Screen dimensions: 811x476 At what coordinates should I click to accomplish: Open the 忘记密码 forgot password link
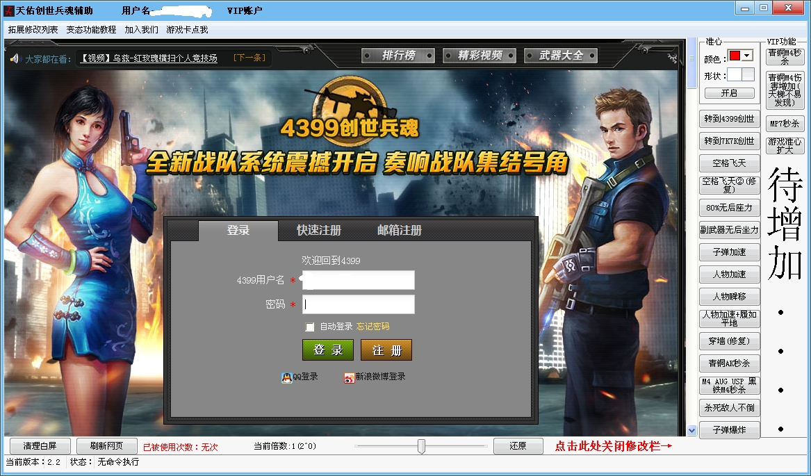tap(373, 327)
